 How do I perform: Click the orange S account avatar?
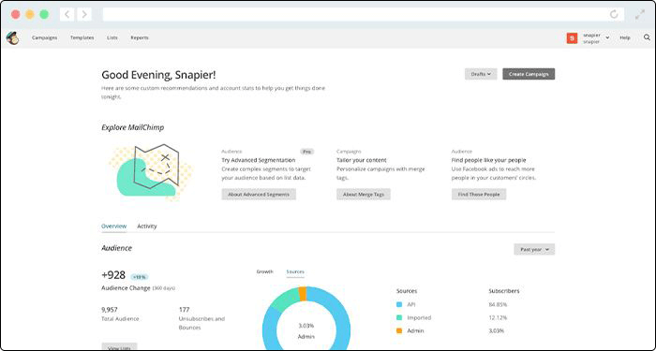(x=572, y=38)
